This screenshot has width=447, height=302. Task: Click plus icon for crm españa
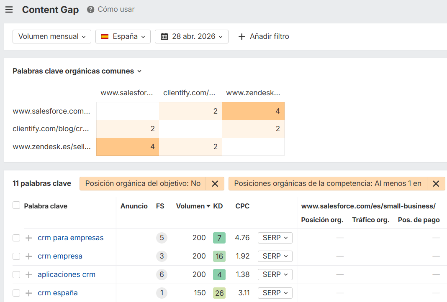(x=28, y=293)
